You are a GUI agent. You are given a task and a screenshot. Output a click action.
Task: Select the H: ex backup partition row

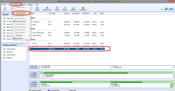tap(67, 22)
